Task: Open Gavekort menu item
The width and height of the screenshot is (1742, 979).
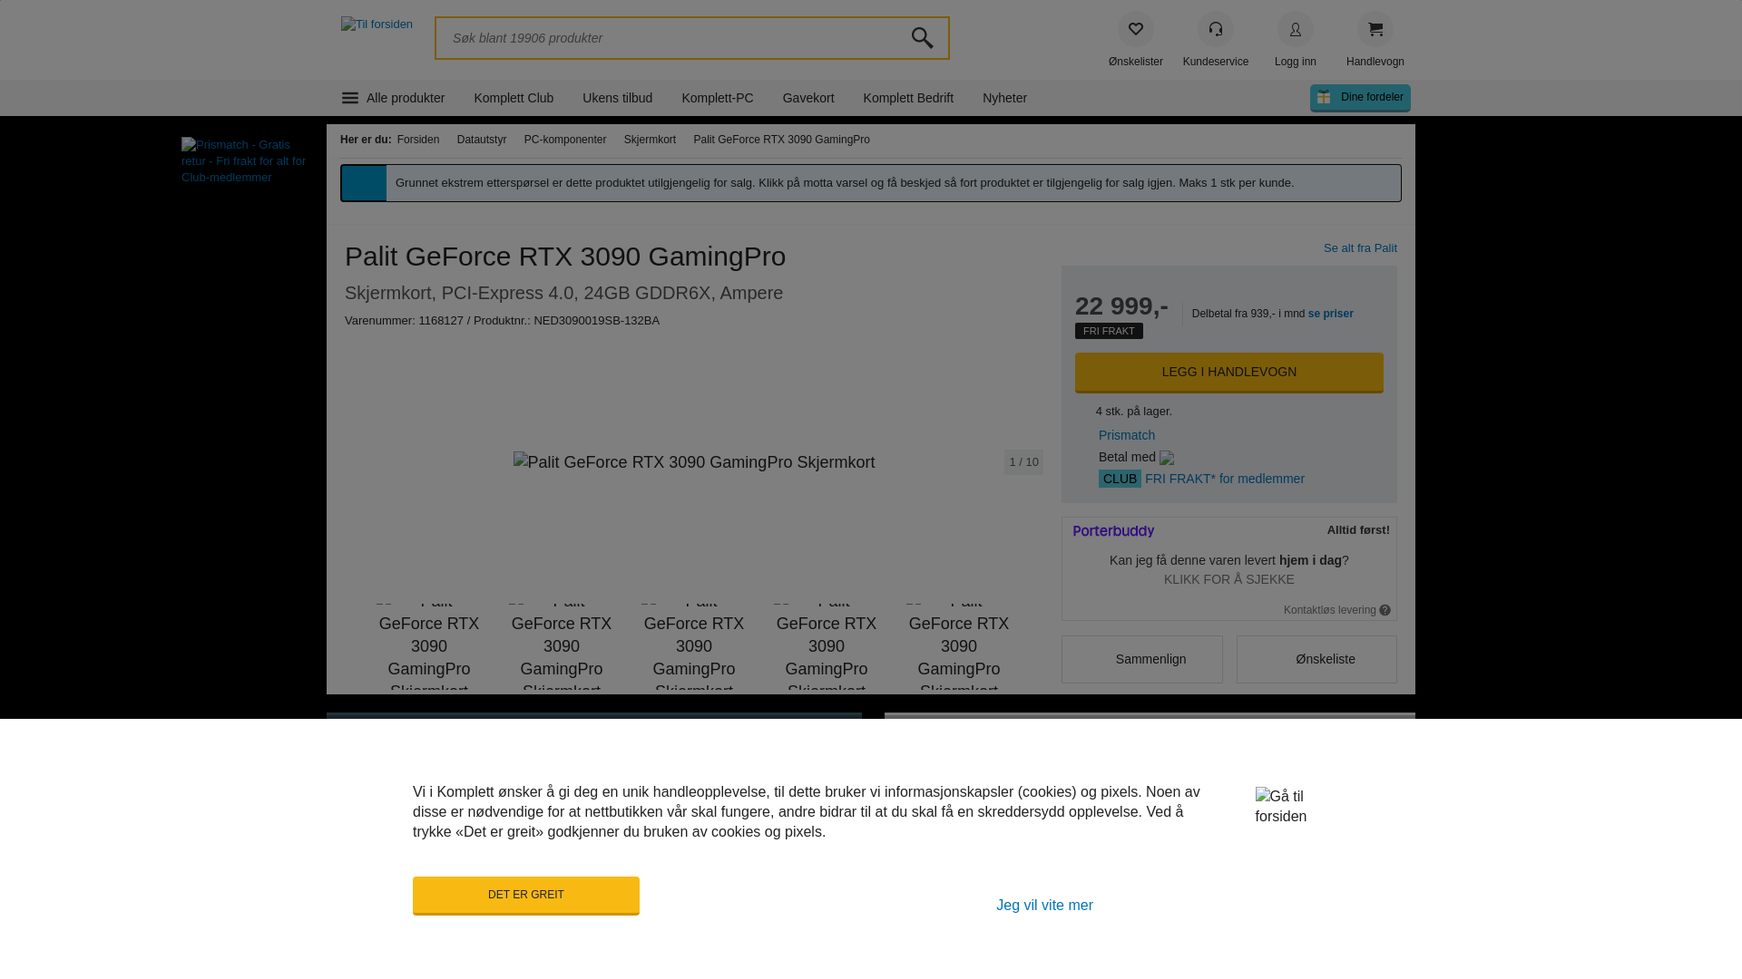Action: click(808, 98)
